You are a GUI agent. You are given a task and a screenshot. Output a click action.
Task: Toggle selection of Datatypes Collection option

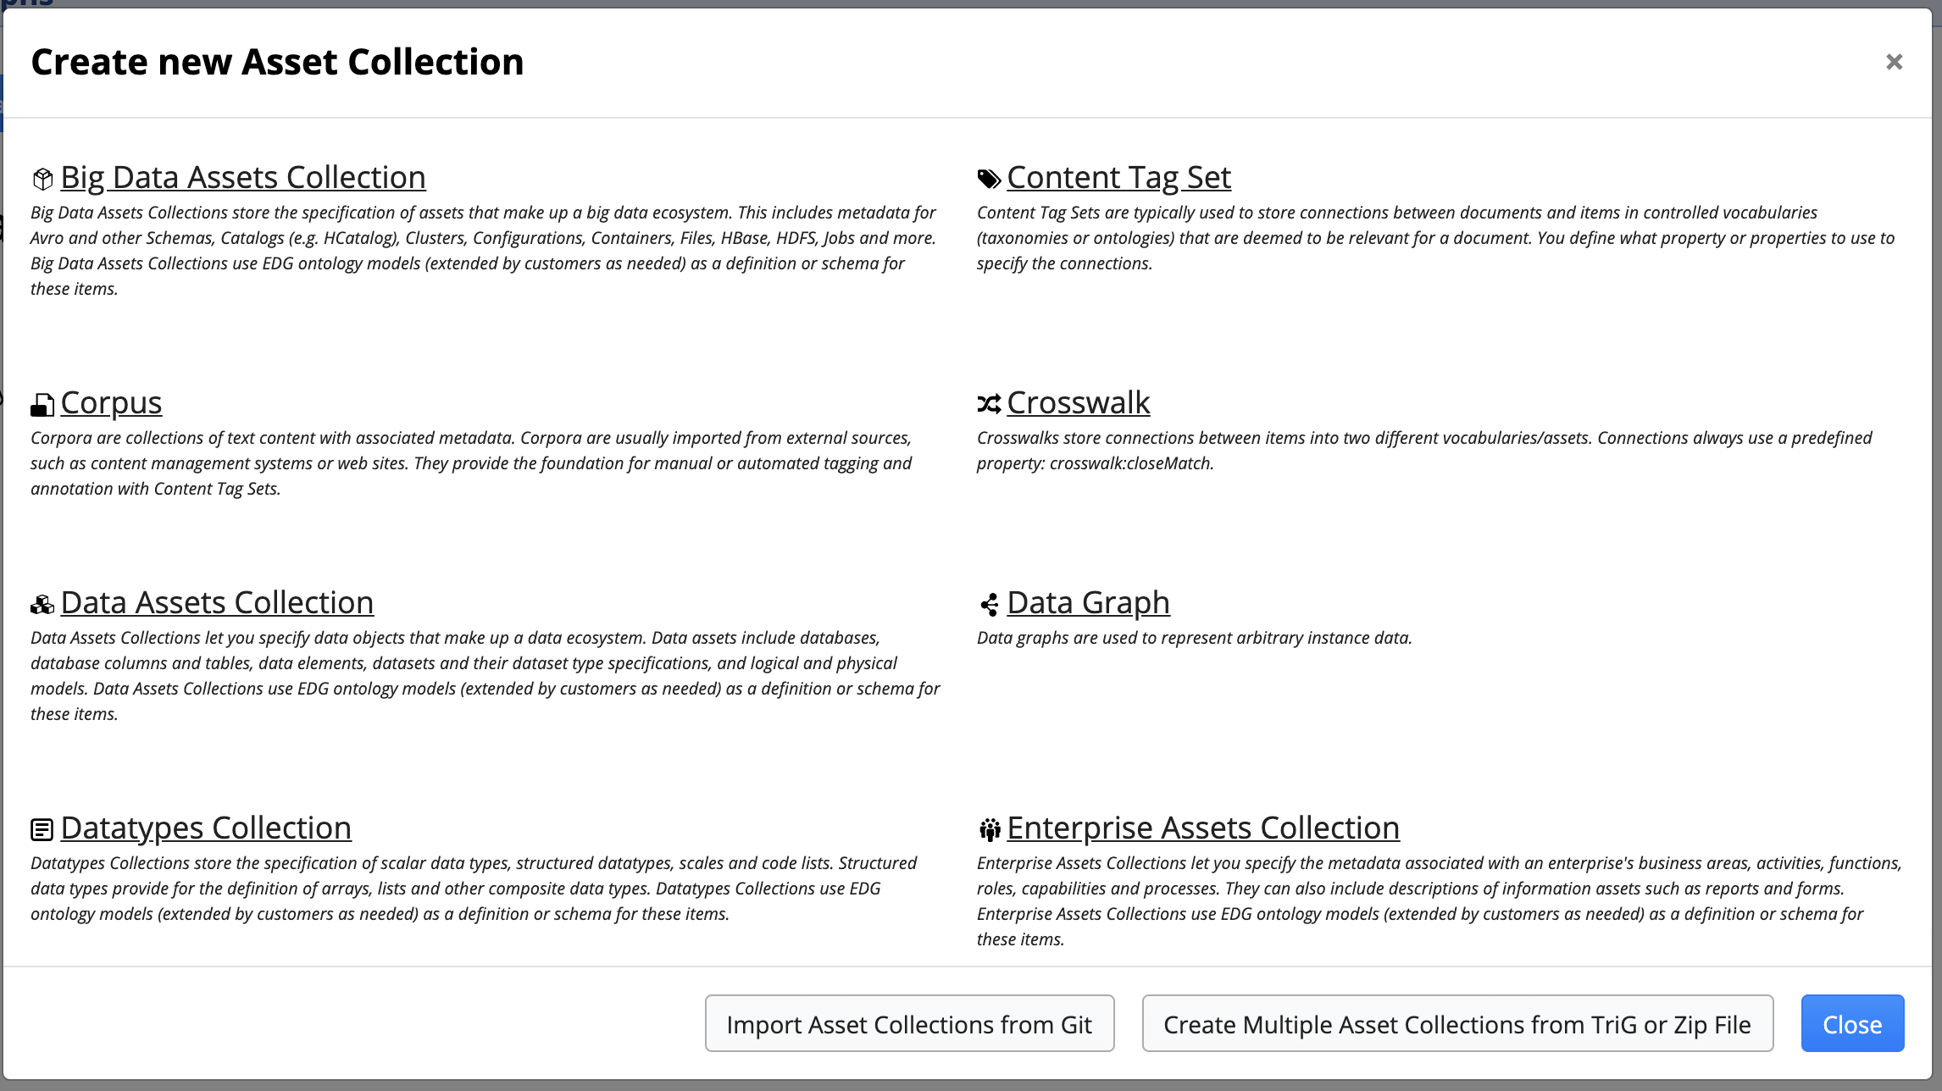[205, 826]
